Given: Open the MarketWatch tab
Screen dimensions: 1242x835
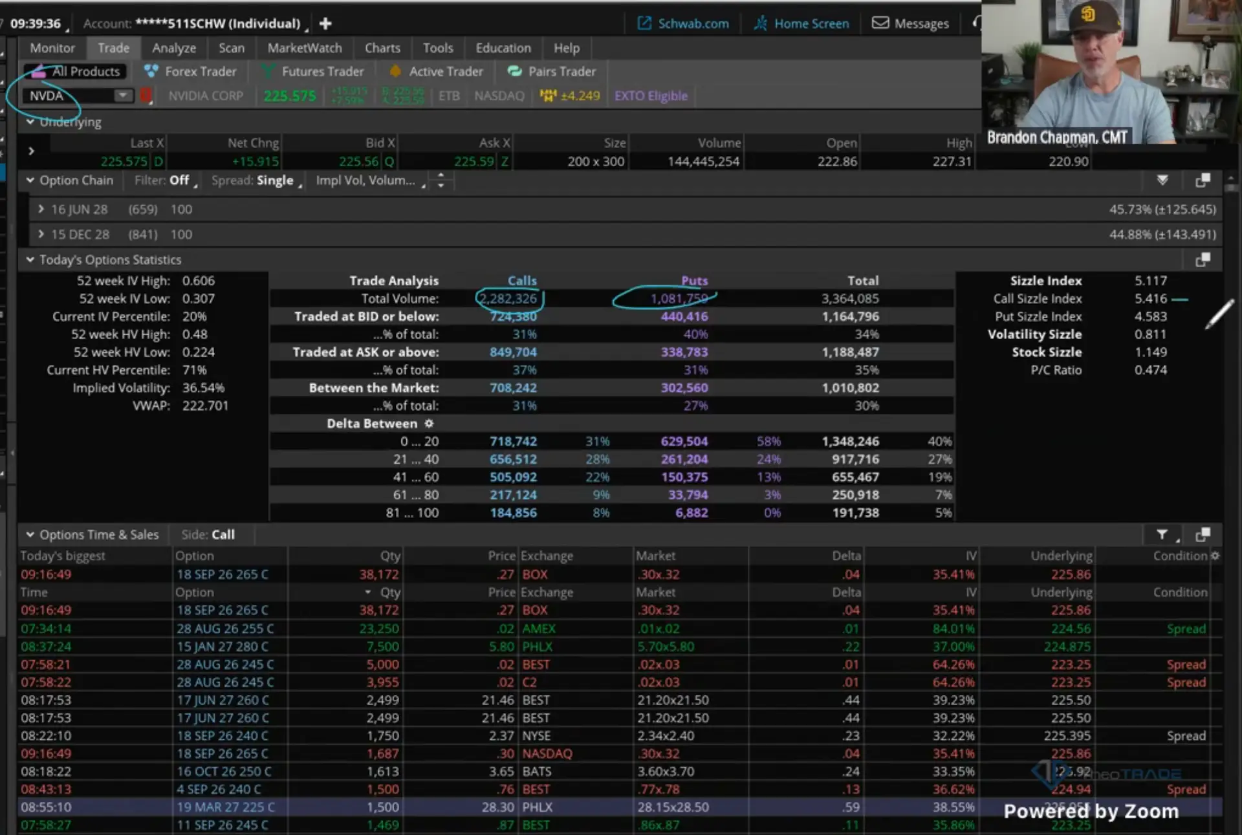Looking at the screenshot, I should tap(305, 48).
